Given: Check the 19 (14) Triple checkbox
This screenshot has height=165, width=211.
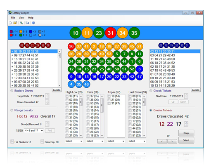Looking at the screenshot, I should pos(109,96).
